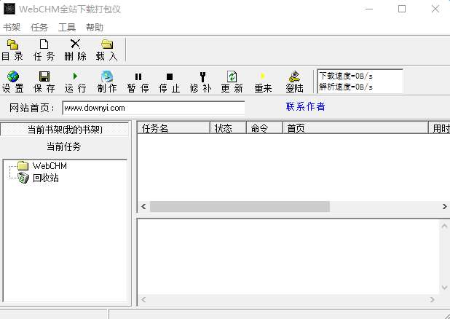Start the task with 运行 icon
450x319 pixels.
click(x=75, y=76)
